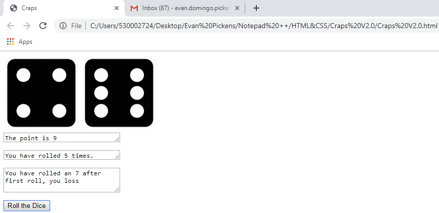Reload the Craps page

(x=43, y=26)
